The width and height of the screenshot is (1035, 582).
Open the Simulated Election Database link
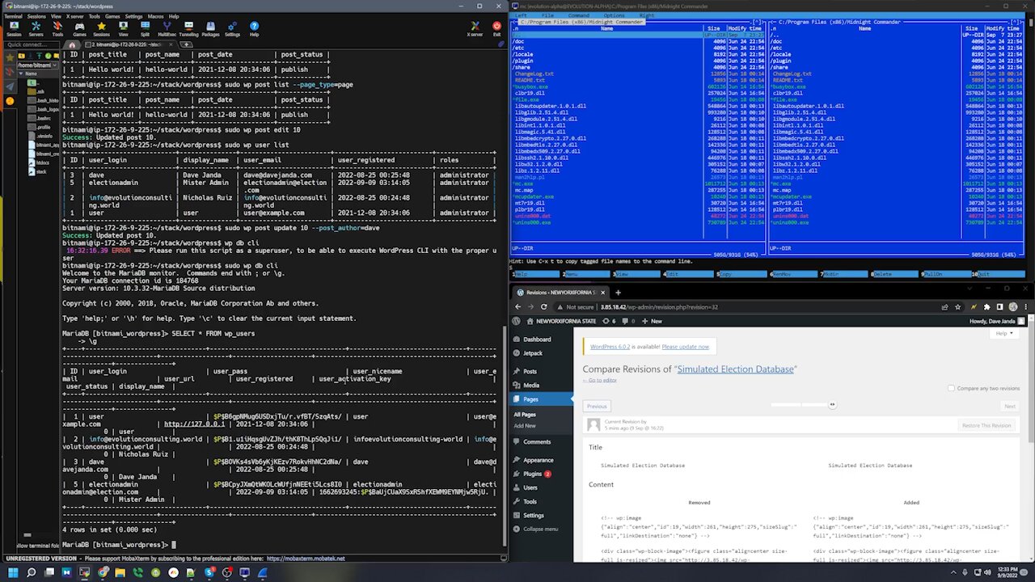tap(735, 369)
